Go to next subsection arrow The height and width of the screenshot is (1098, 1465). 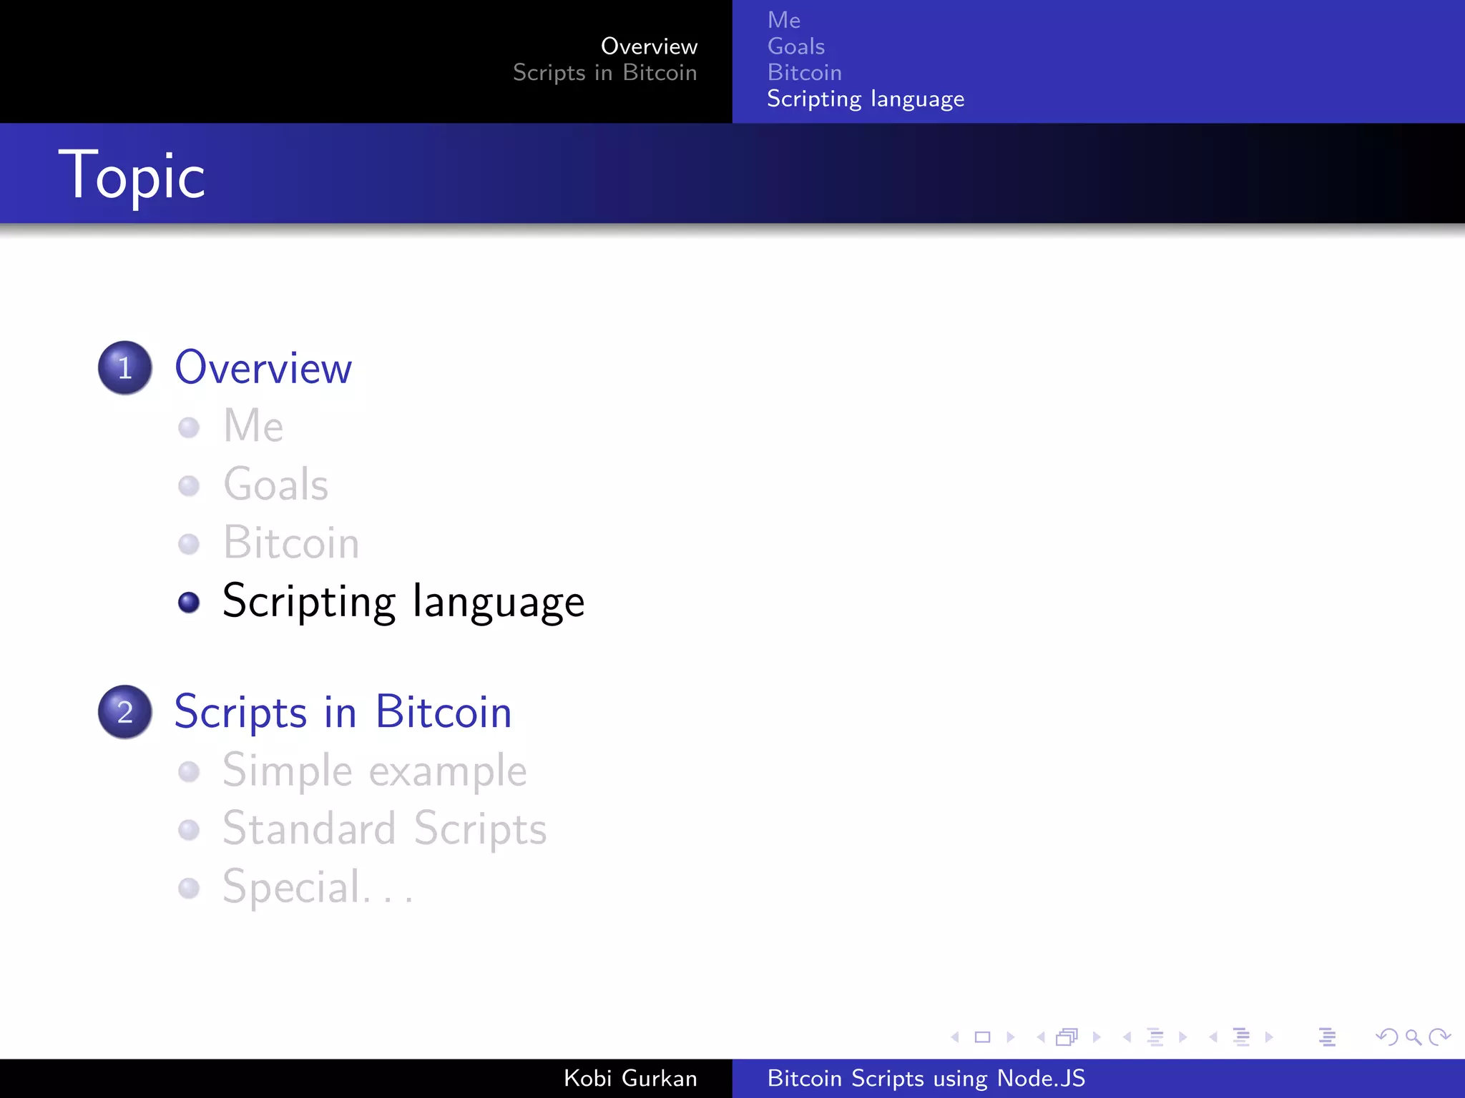point(1183,1037)
